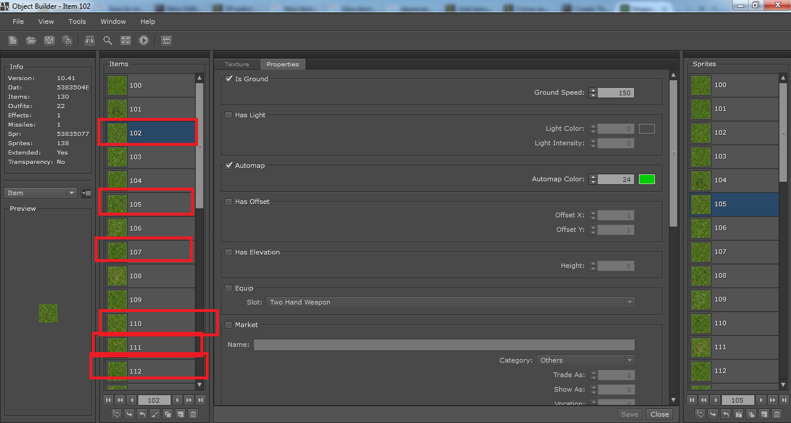Screen dimensions: 791x423
Task: Click the brush edit icon under Items
Action: [x=154, y=414]
